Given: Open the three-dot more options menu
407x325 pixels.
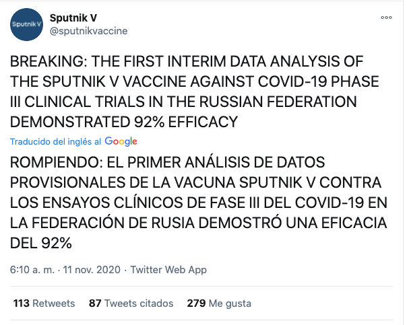Looking at the screenshot, I should 386,17.
